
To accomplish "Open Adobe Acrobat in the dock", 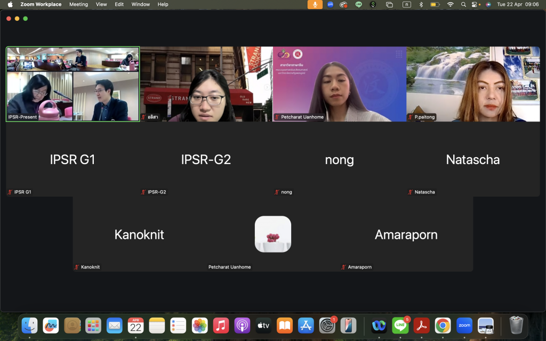I will (422, 325).
